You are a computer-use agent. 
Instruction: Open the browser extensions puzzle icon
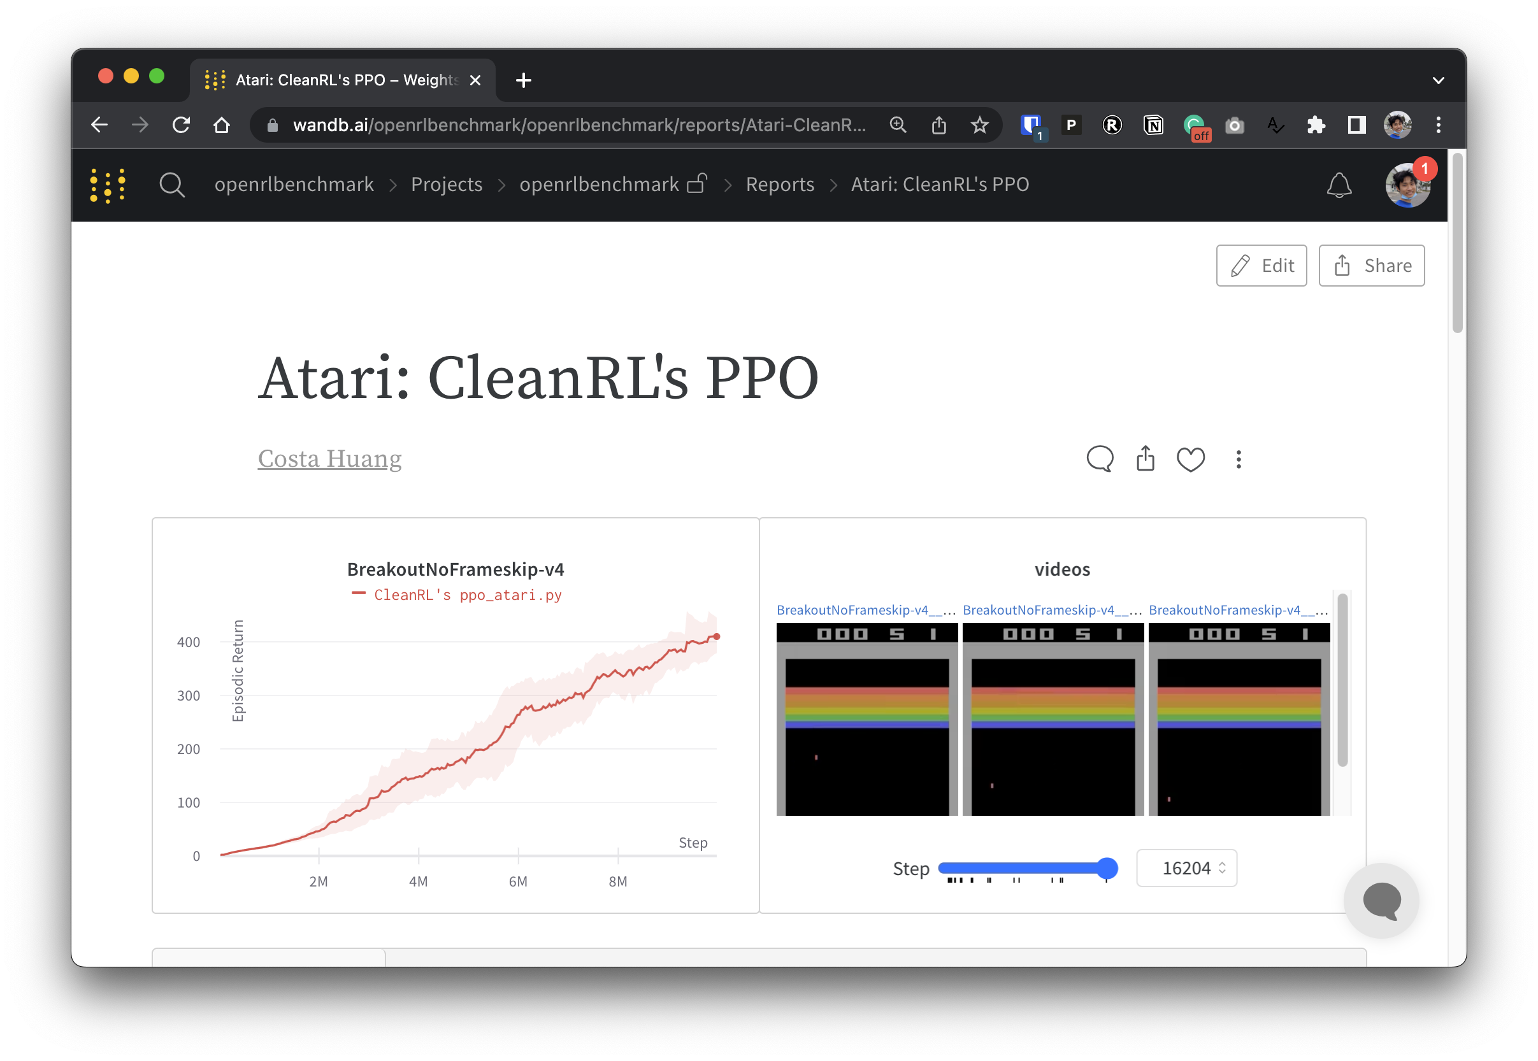point(1315,125)
